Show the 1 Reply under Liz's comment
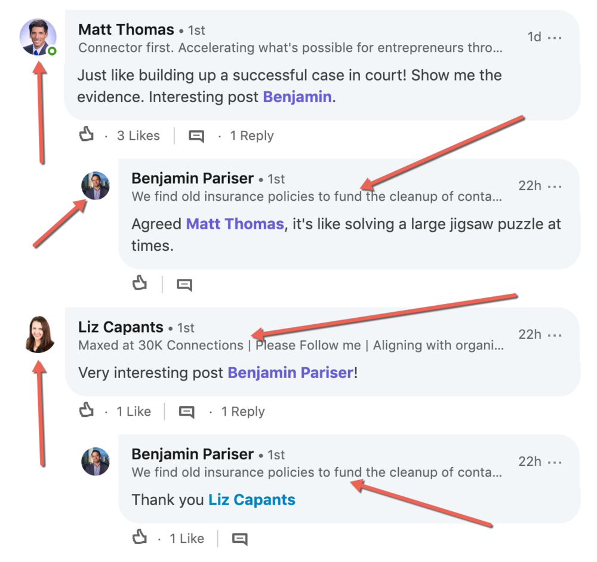597x562 pixels. (x=242, y=411)
